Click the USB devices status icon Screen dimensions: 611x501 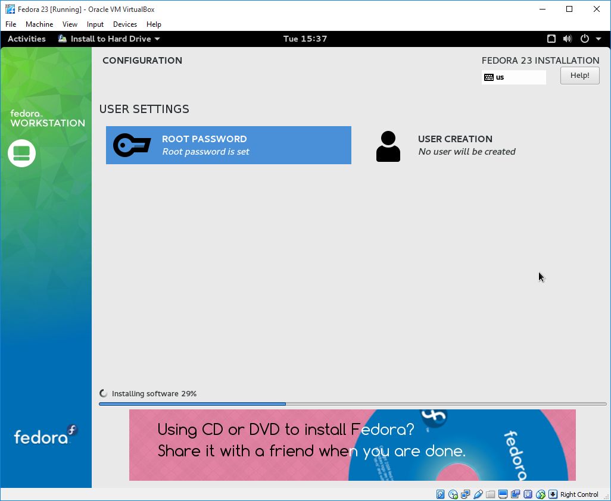coord(478,494)
